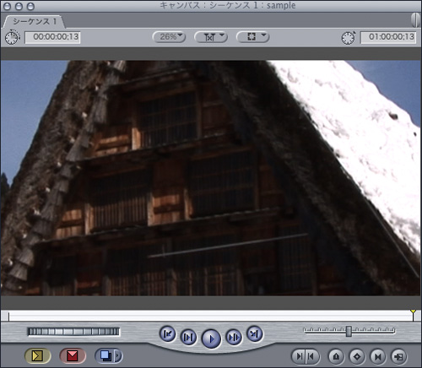Click the duration timecode field 00:00:00:13

click(x=52, y=37)
